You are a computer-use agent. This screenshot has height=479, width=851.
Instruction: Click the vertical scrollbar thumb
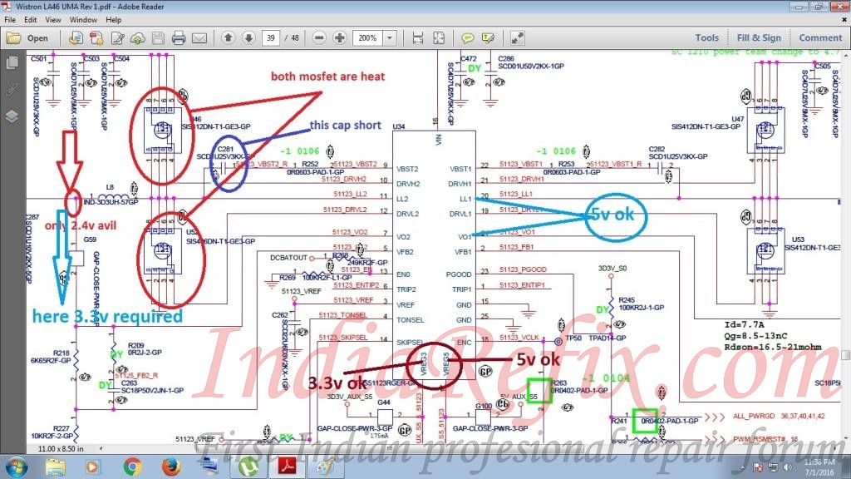[x=845, y=354]
